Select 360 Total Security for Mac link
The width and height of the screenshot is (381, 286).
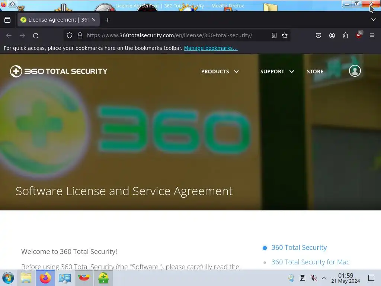pos(310,262)
